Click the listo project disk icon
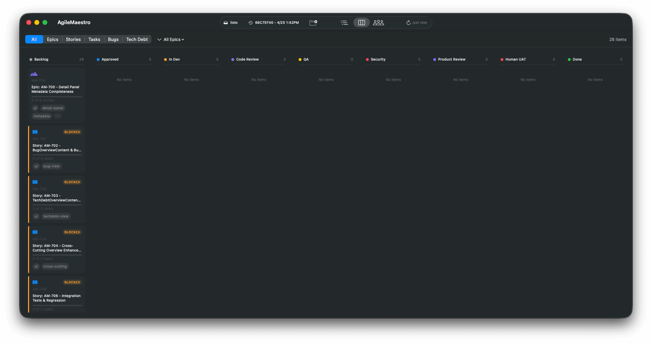Screen dimensions: 652x344 click(x=226, y=23)
